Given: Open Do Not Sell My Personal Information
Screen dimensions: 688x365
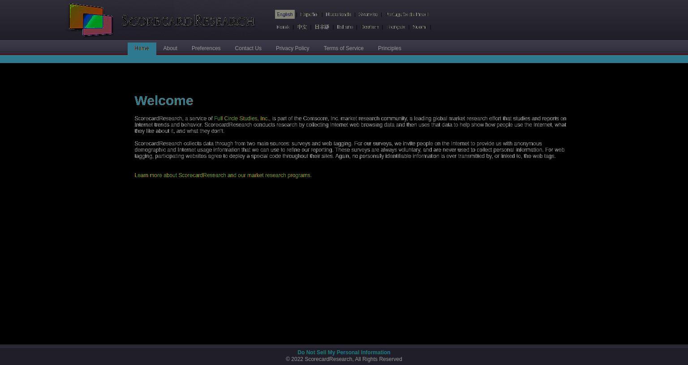Looking at the screenshot, I should click(x=344, y=352).
